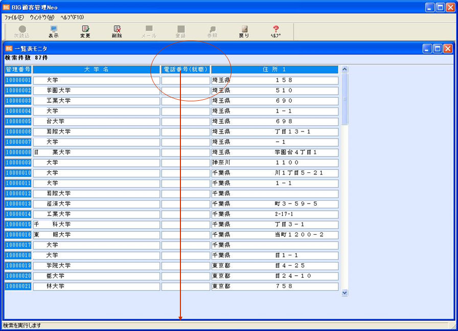Click 千葉県 address cell in row 10000017
The width and height of the screenshot is (458, 331).
pos(275,246)
